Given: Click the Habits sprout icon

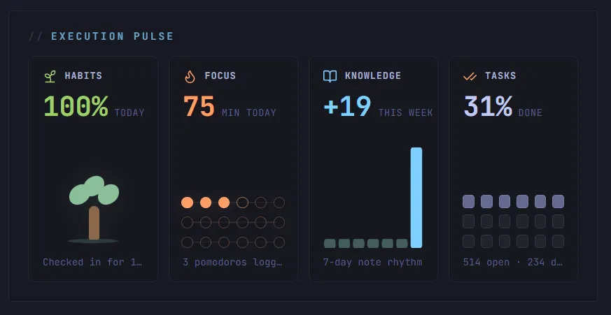Looking at the screenshot, I should tap(50, 76).
